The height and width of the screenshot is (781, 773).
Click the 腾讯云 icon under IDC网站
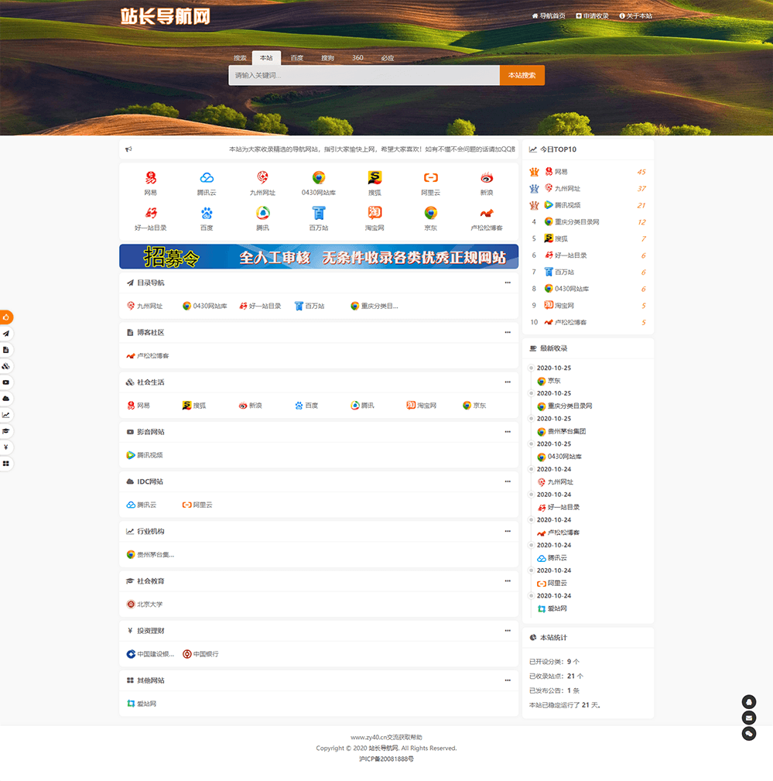click(143, 504)
